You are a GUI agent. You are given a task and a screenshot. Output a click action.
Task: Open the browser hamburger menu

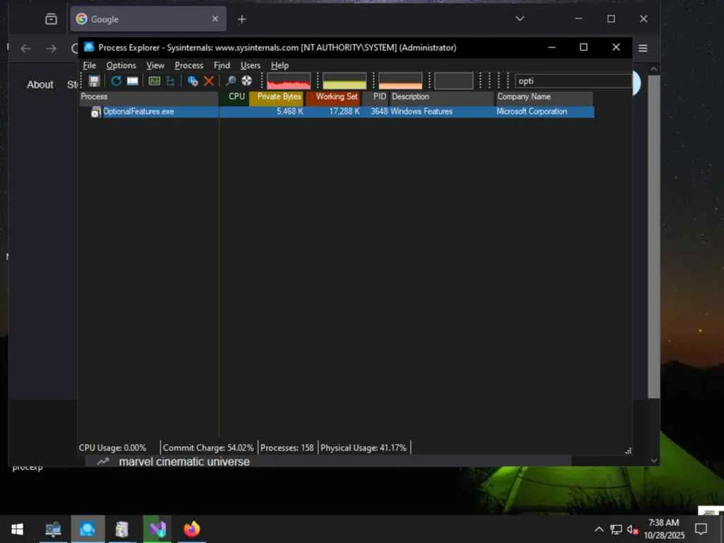(643, 49)
